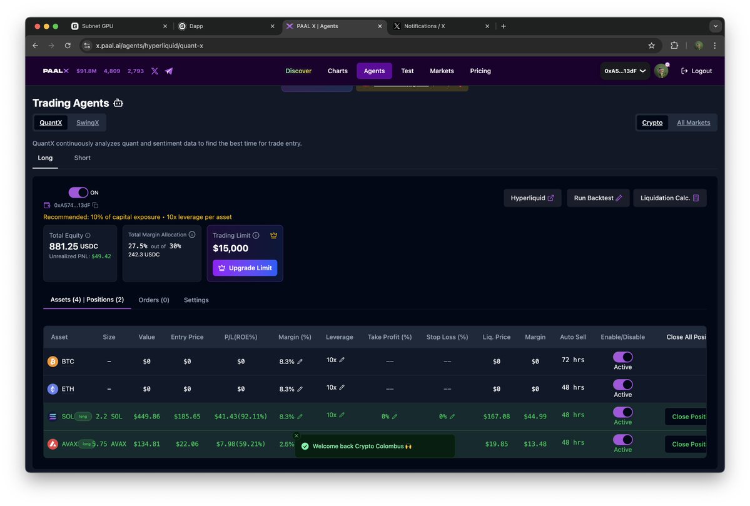Edit ETH margin percentage pencil icon
Image resolution: width=750 pixels, height=506 pixels.
pyautogui.click(x=300, y=389)
